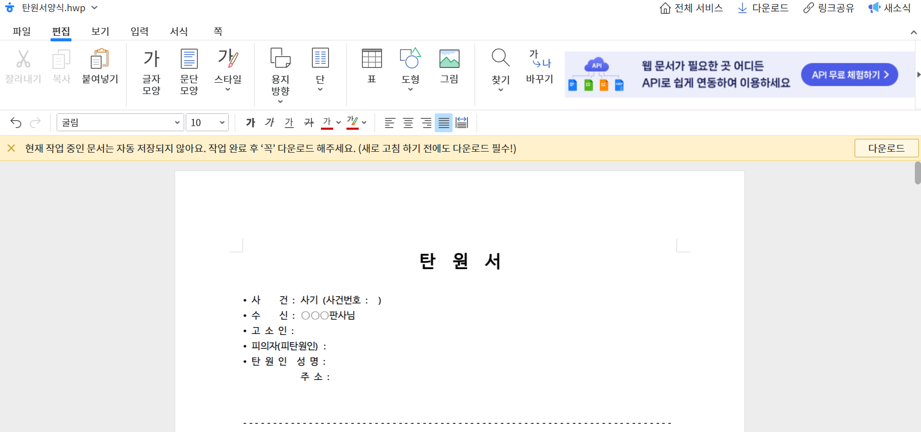Redo the last action
Screen dimensions: 921x432
tap(35, 123)
